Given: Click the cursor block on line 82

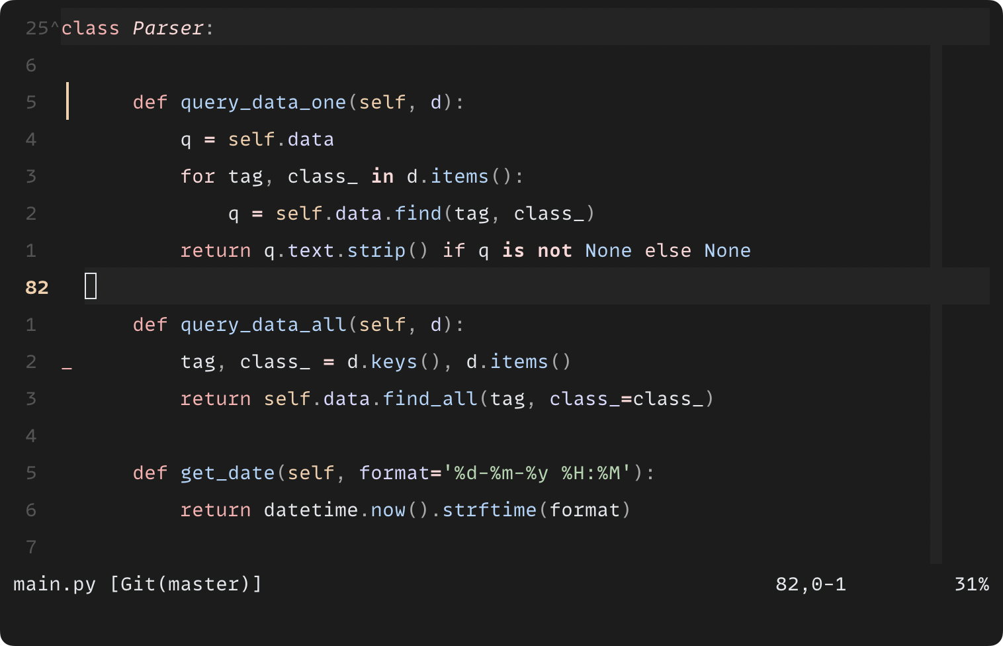Looking at the screenshot, I should pyautogui.click(x=91, y=286).
